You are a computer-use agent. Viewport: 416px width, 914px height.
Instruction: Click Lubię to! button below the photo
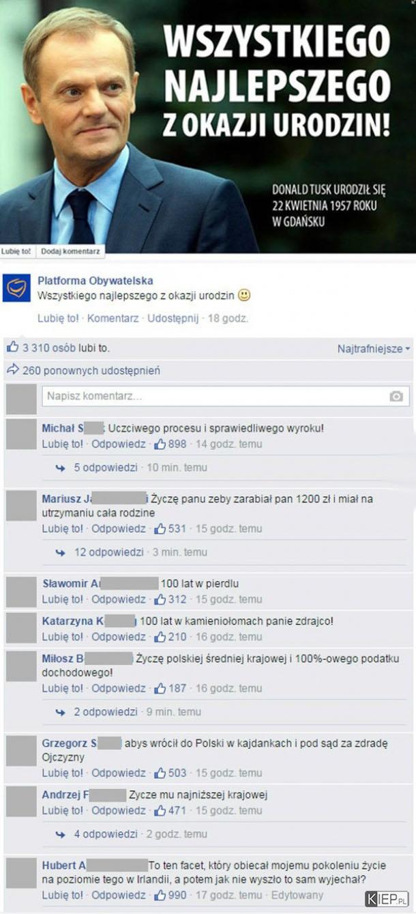17,251
